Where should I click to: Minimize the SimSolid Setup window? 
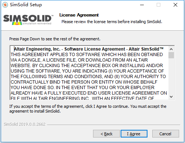[x=142, y=5]
